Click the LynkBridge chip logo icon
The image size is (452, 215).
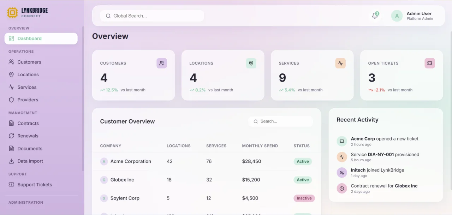tap(12, 13)
